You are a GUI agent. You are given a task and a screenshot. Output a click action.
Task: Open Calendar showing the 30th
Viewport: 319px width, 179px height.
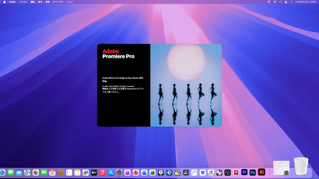point(52,172)
